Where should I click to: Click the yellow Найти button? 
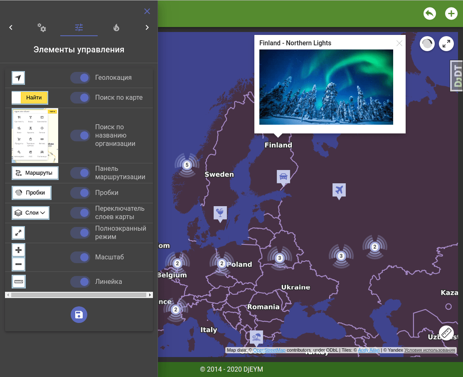pos(34,98)
